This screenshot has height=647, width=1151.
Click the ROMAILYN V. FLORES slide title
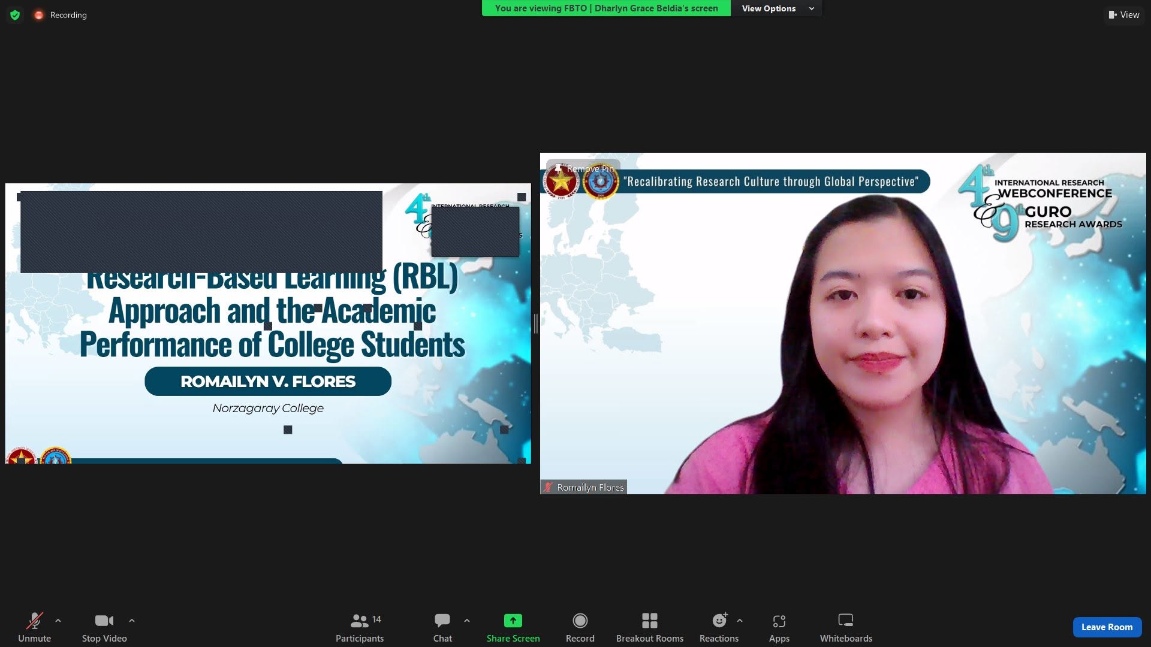coord(268,381)
